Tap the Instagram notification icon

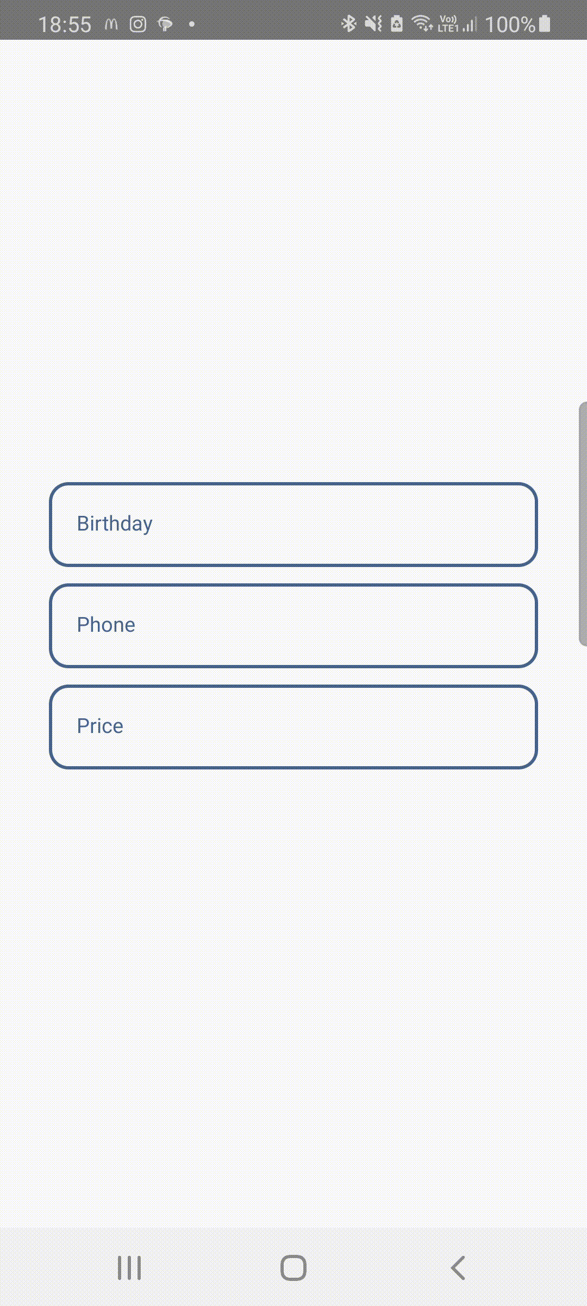(138, 24)
